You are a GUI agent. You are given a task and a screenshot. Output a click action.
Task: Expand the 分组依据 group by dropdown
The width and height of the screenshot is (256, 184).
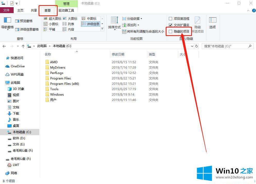tap(132, 19)
